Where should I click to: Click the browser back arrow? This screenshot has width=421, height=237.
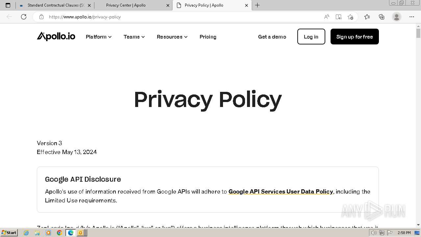click(x=9, y=17)
